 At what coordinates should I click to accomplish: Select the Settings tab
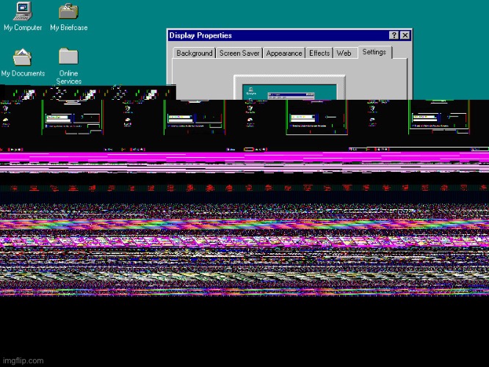374,52
